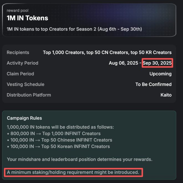Viewport: 183px width, 183px height.
Task: Click the mindshare and leaderboard position sentence
Action: 80,159
